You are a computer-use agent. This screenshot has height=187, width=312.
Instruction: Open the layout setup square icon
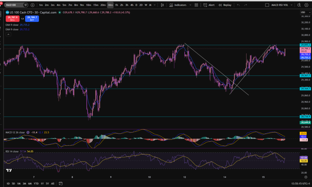[x=267, y=5]
